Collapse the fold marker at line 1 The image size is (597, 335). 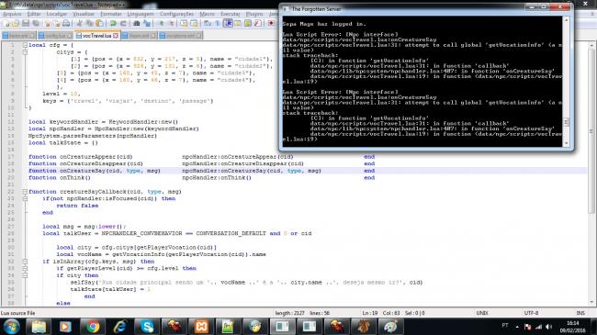25,45
